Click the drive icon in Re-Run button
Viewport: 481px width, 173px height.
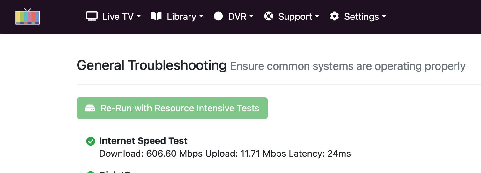point(90,109)
